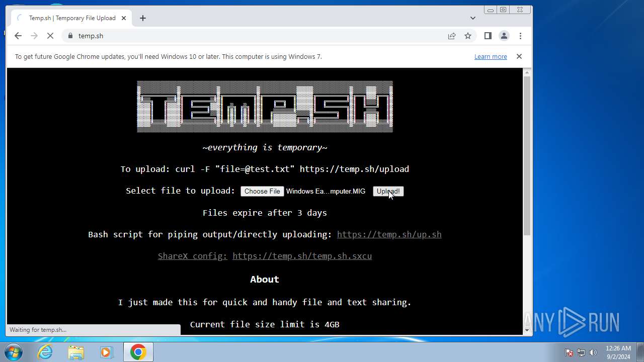Click the scrollbar up arrow

[x=527, y=72]
